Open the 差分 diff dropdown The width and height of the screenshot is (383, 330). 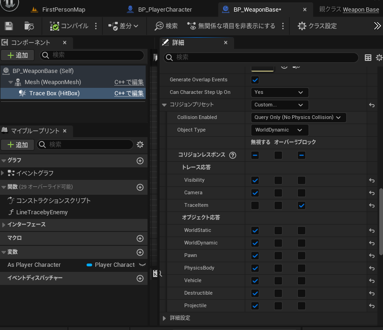(x=123, y=26)
